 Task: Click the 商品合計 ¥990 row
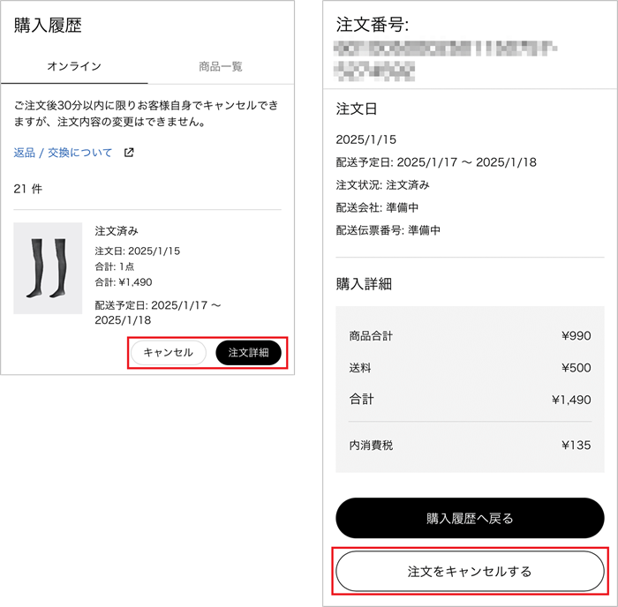pyautogui.click(x=470, y=335)
